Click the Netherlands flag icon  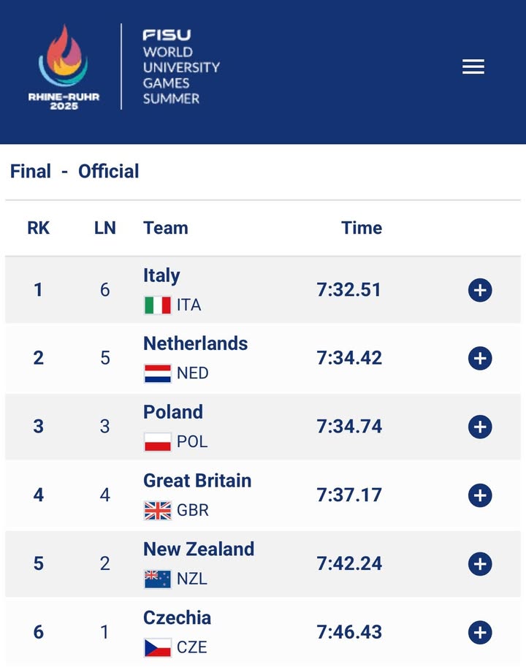pyautogui.click(x=158, y=373)
